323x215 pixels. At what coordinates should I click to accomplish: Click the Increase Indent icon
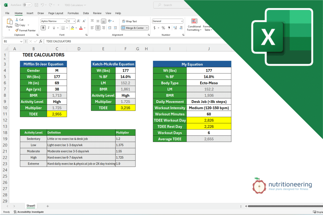[115, 28]
